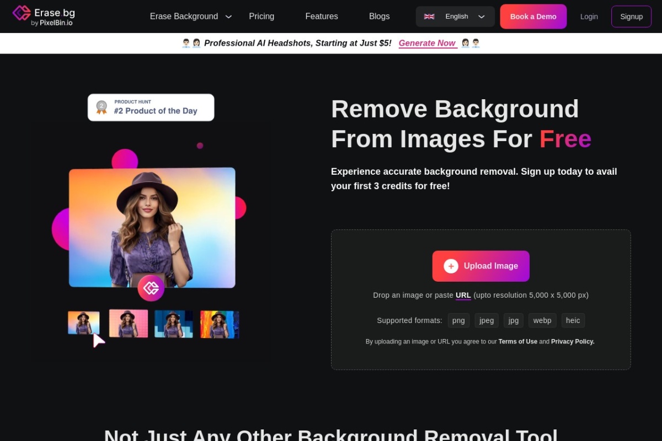
Task: Click the Product Hunt medal badge icon
Action: click(102, 107)
